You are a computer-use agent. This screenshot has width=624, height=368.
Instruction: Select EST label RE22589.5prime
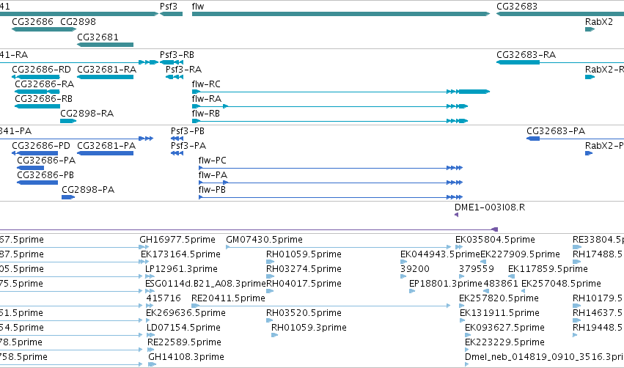tap(184, 343)
